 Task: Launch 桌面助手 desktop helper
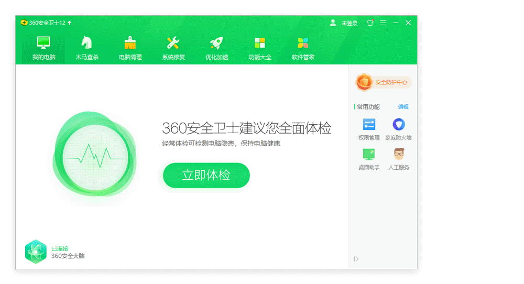[369, 154]
